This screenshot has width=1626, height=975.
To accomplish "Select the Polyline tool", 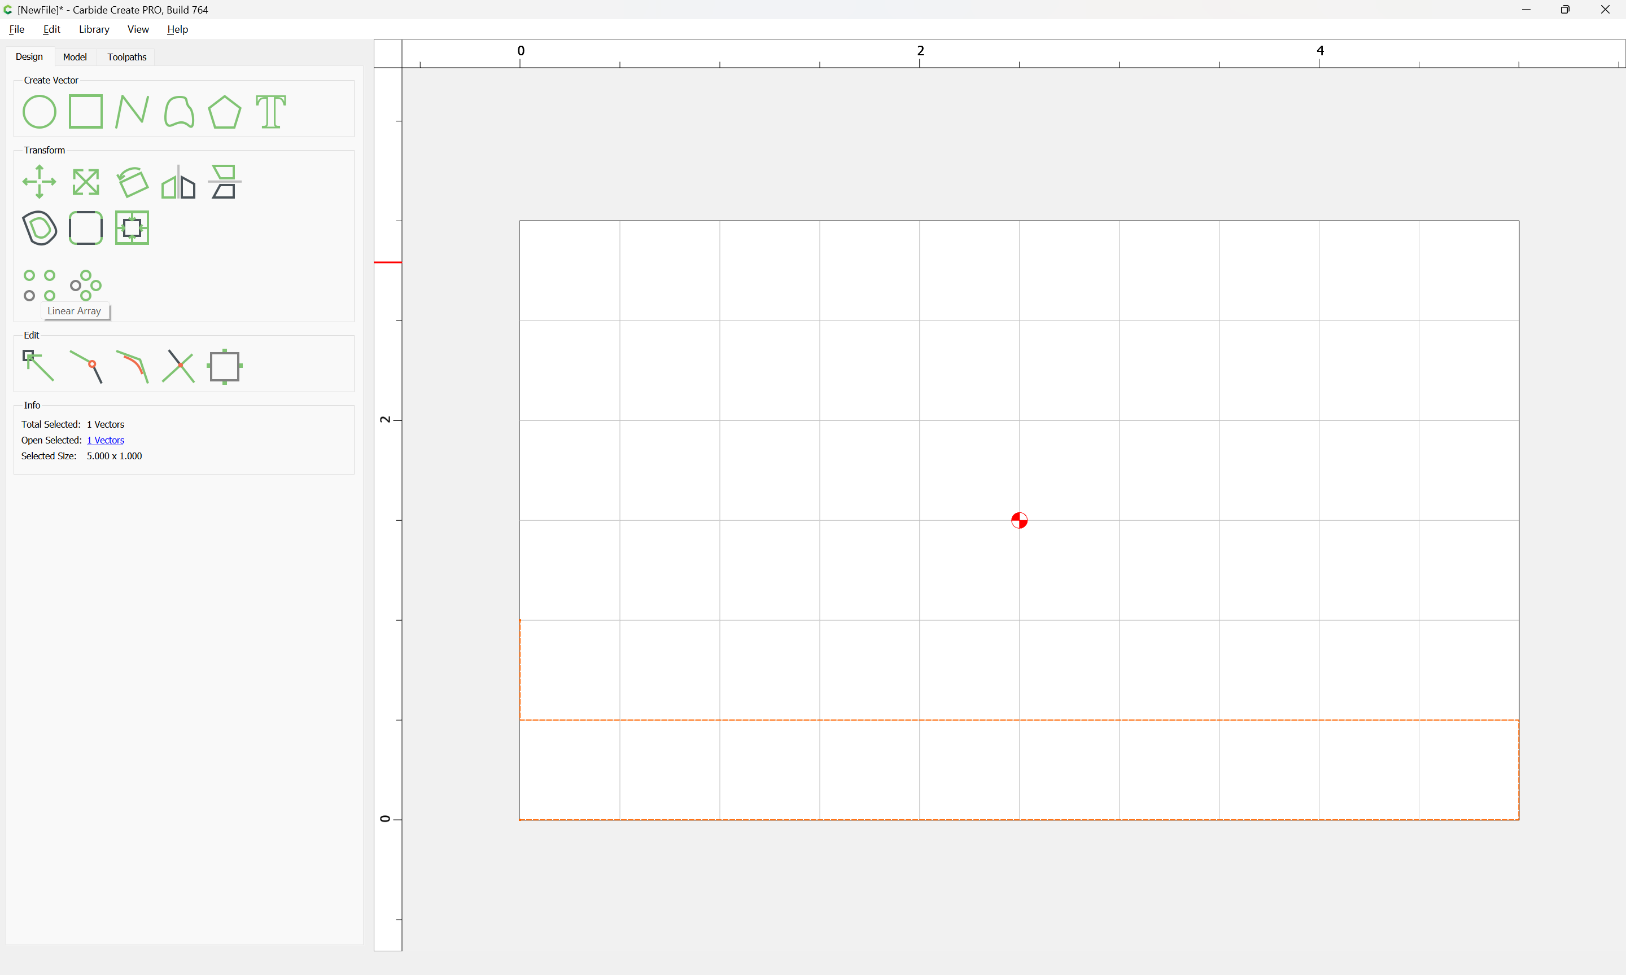I will [x=132, y=112].
